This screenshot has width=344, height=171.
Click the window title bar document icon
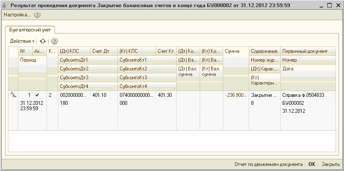pos(5,5)
